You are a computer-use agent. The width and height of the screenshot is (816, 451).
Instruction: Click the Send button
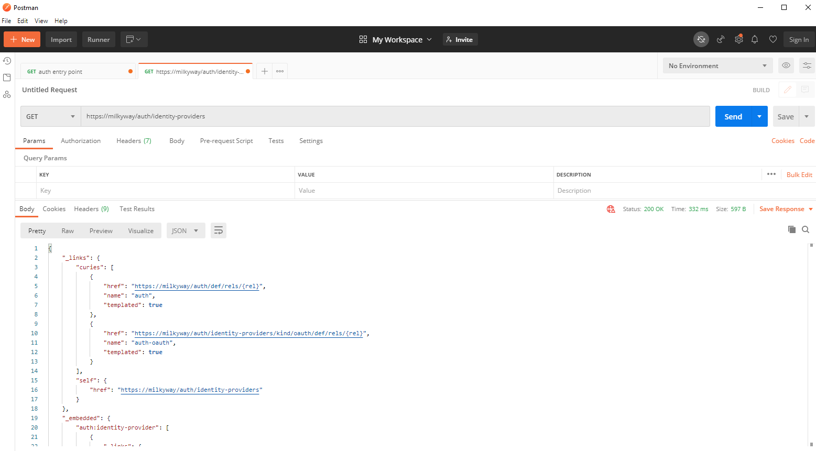point(733,116)
